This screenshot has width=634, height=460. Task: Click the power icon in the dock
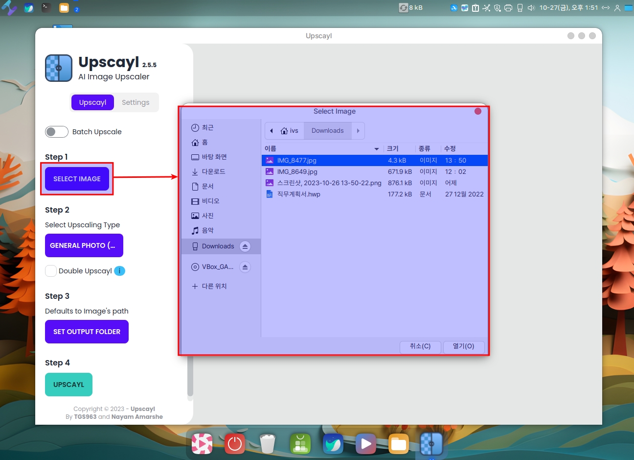point(235,444)
